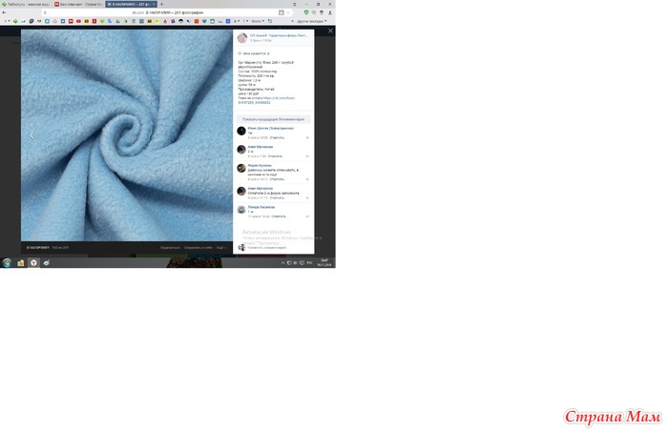Open the browser hamburger menu
The image size is (668, 431).
point(294,4)
